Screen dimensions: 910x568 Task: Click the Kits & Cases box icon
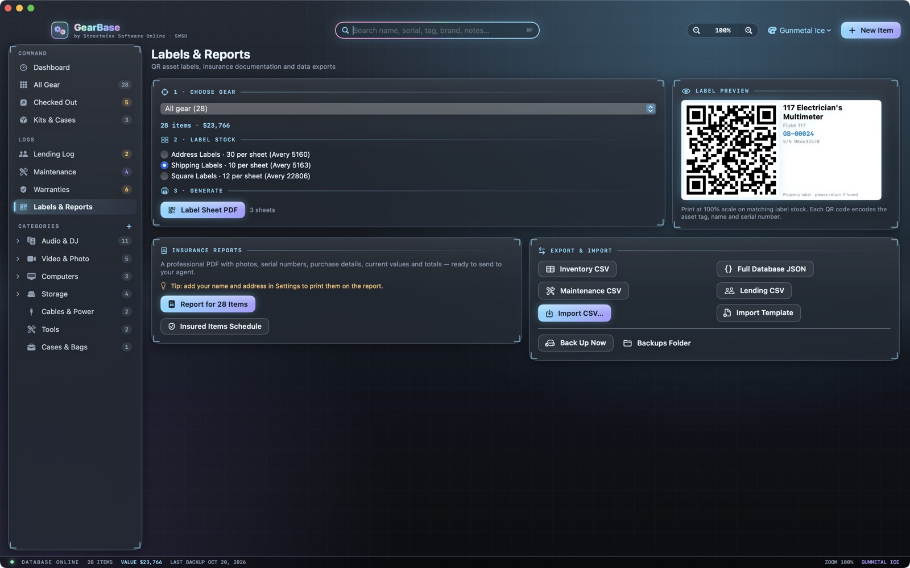[x=23, y=120]
